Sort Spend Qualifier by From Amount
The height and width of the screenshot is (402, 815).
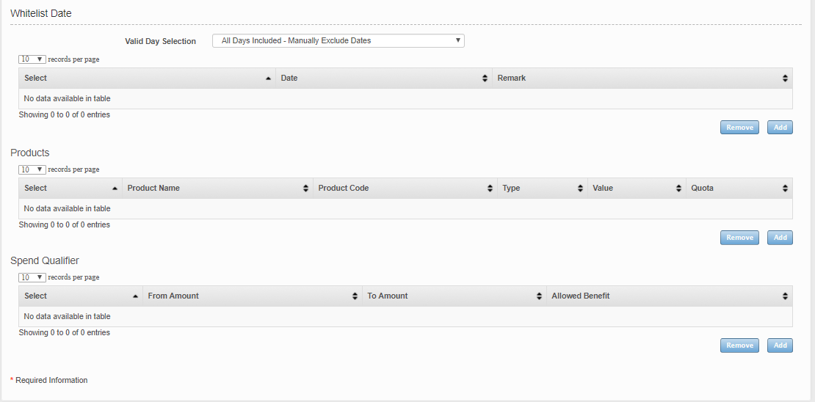point(252,296)
